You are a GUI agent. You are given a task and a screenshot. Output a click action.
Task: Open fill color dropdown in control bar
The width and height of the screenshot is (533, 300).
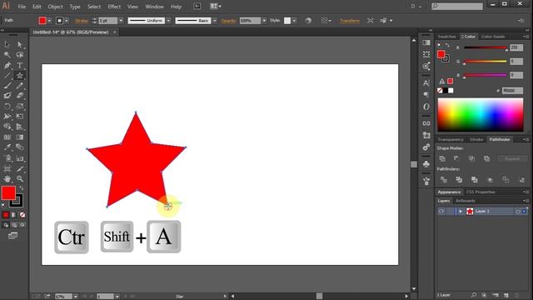(x=49, y=21)
